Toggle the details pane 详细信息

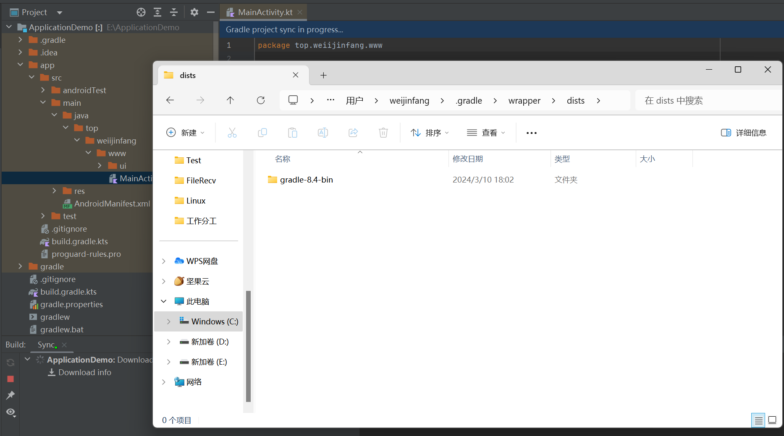tap(743, 133)
